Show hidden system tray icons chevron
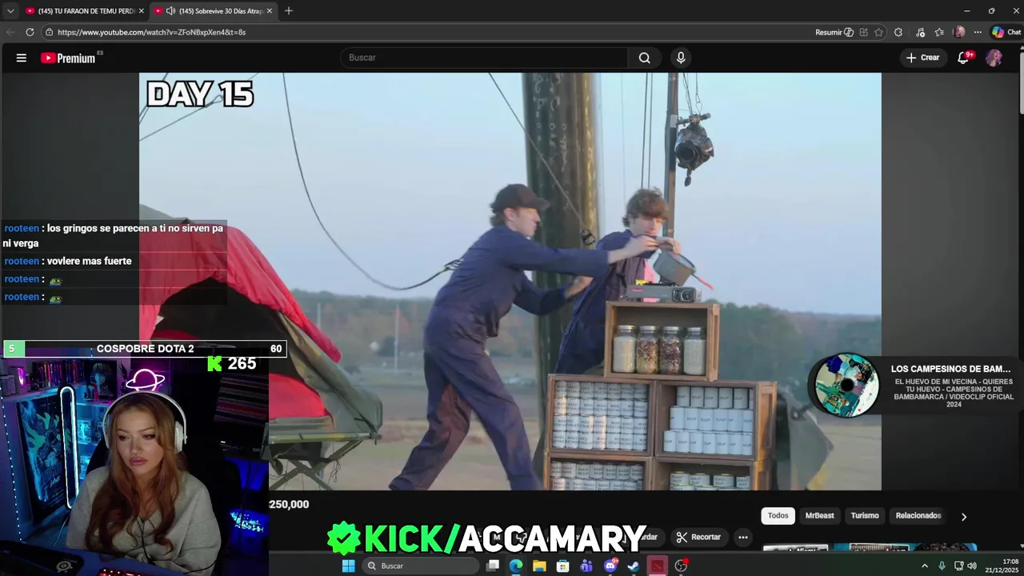Screen dimensions: 1024x576 925,566
